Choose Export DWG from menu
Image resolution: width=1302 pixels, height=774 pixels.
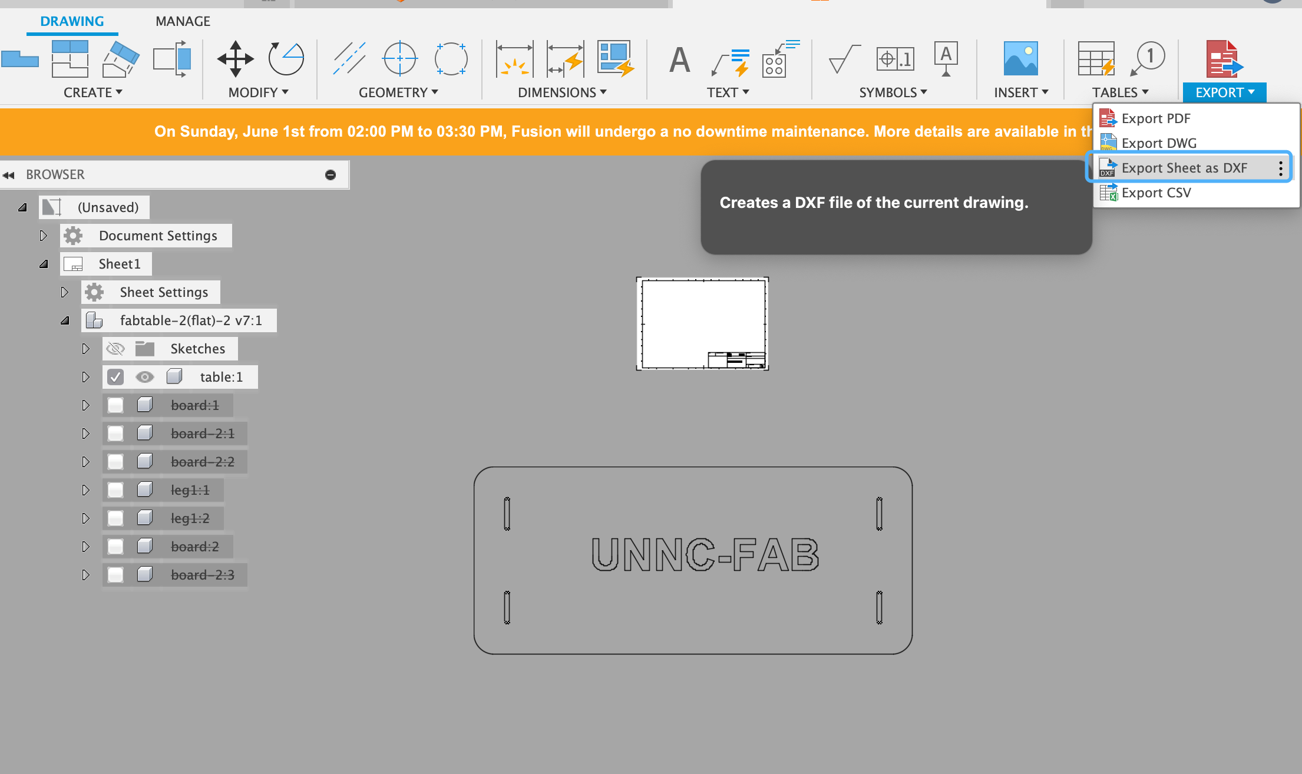click(x=1196, y=143)
